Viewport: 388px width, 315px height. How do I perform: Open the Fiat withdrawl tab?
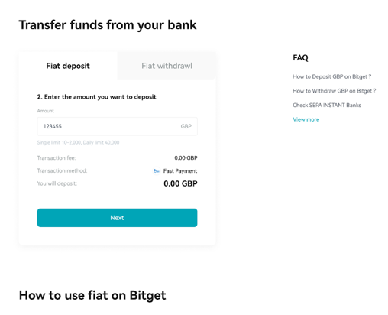[167, 66]
